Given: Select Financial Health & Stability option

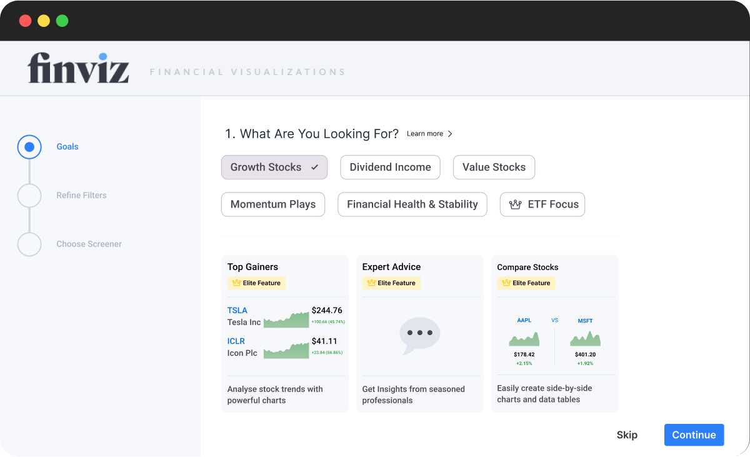Looking at the screenshot, I should (x=412, y=204).
